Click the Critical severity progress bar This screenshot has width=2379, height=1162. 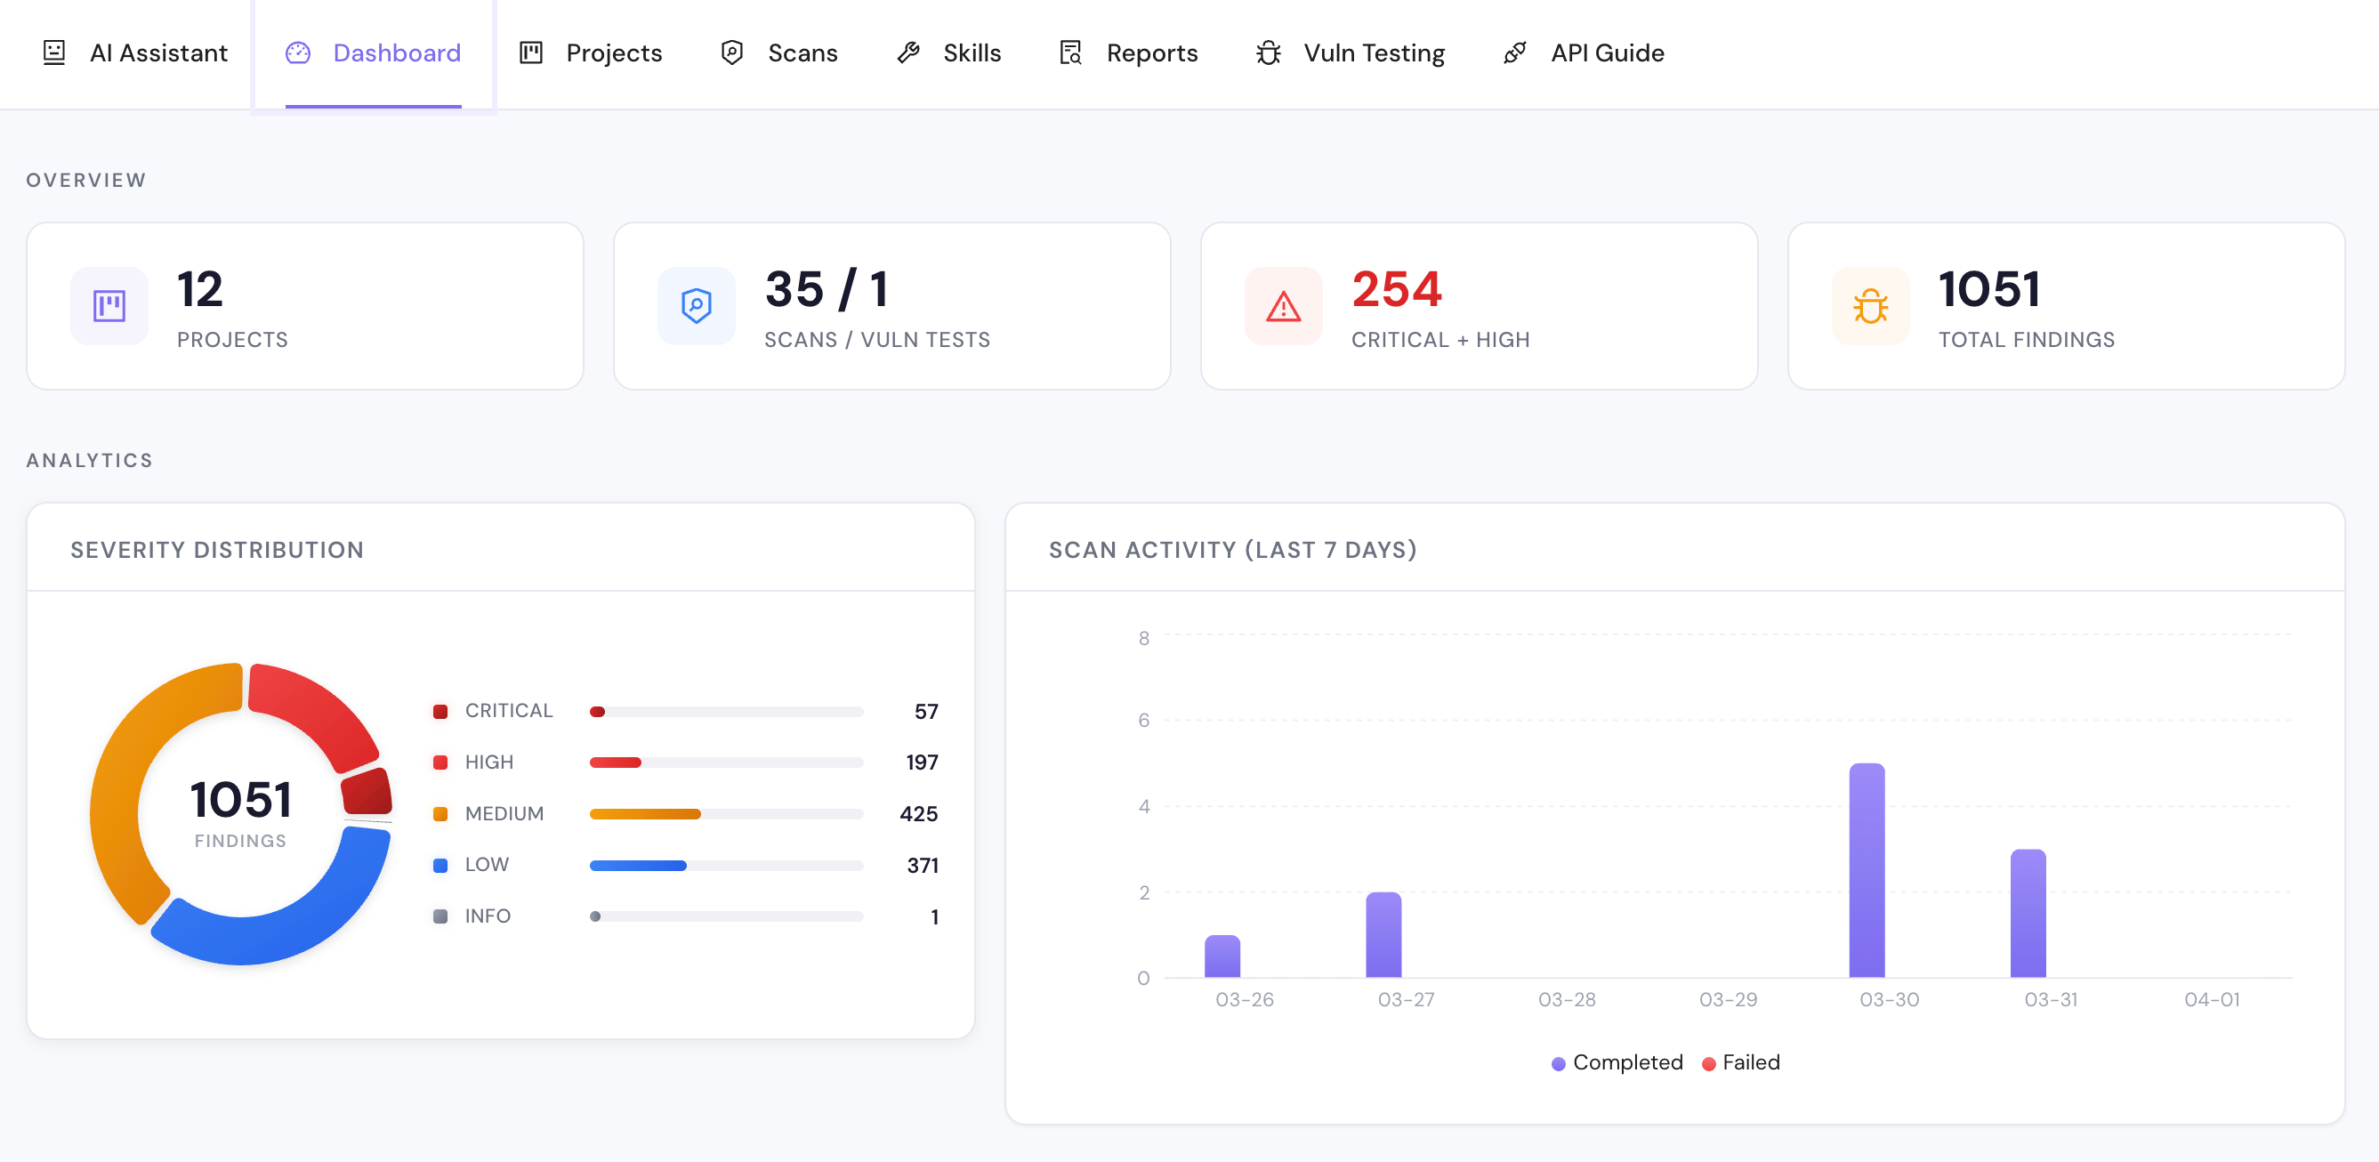point(726,711)
